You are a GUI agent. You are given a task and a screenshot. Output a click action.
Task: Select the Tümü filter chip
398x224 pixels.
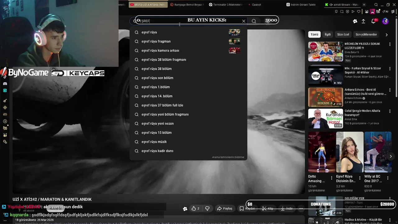coord(314,35)
